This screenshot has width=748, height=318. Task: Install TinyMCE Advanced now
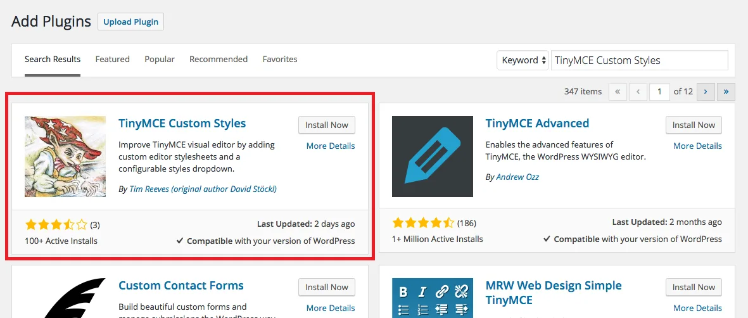click(x=694, y=125)
